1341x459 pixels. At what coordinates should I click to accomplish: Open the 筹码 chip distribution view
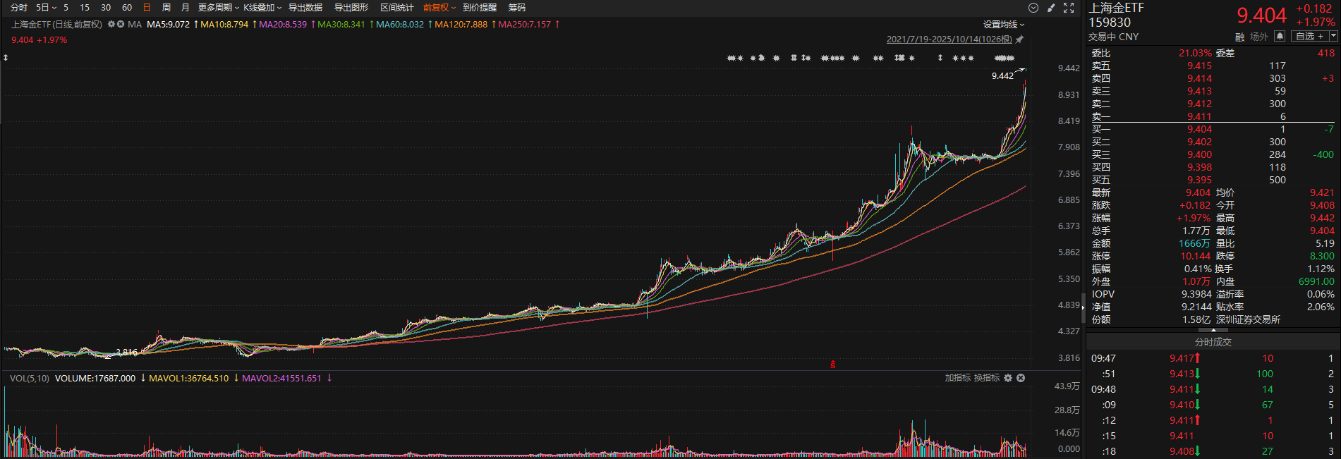point(517,8)
